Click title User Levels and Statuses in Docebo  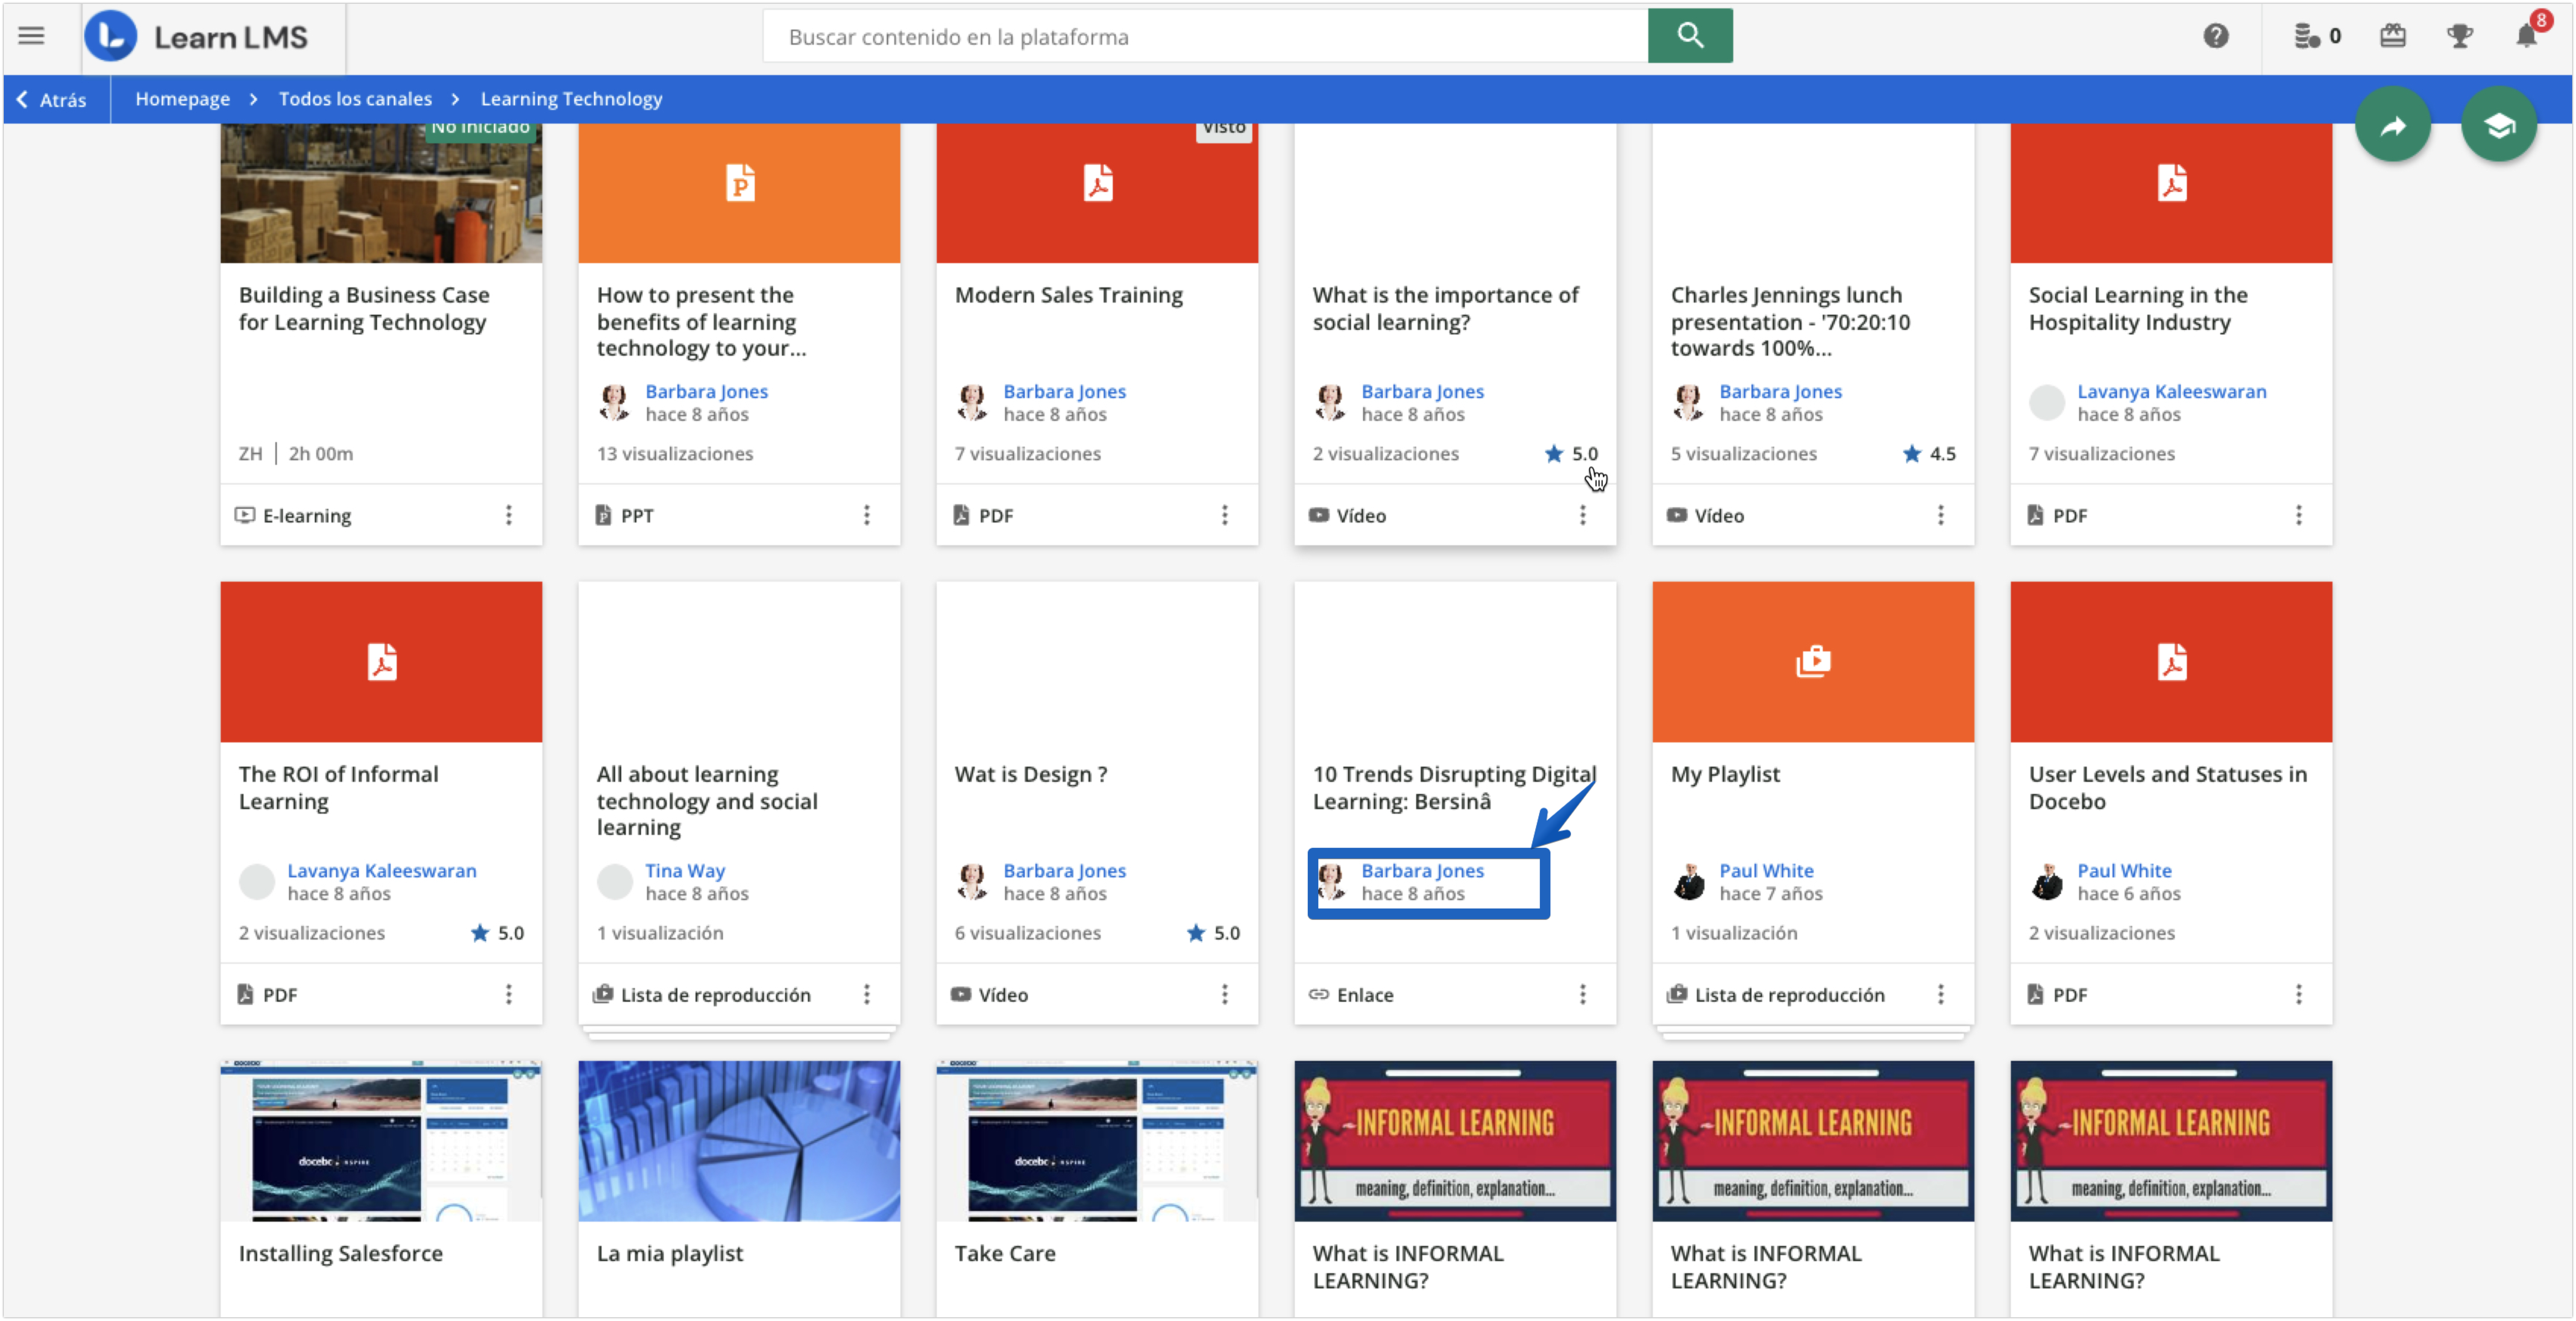[2167, 787]
